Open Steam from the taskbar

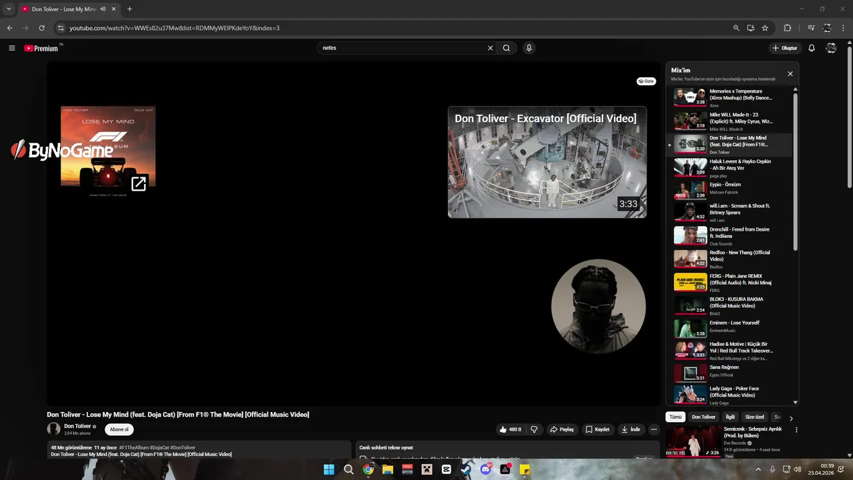tap(466, 469)
